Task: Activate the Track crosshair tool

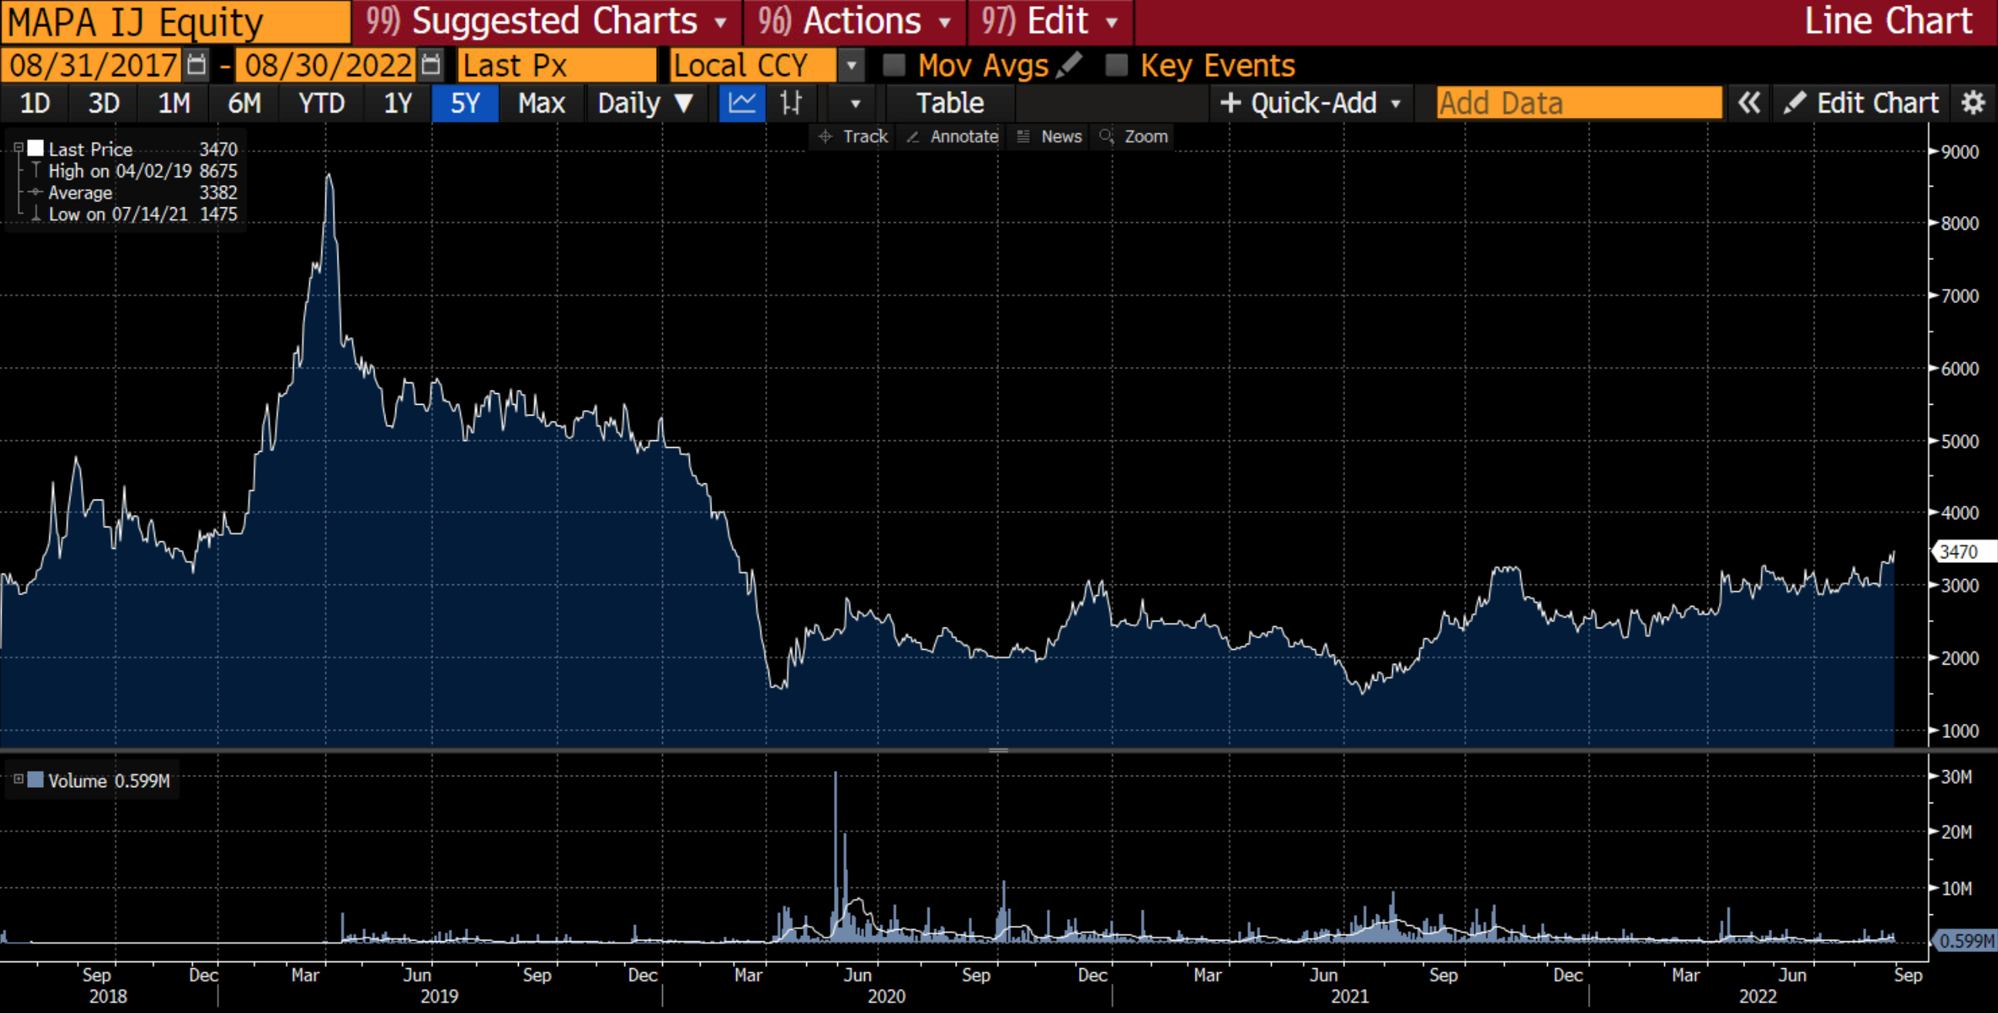Action: pos(853,136)
